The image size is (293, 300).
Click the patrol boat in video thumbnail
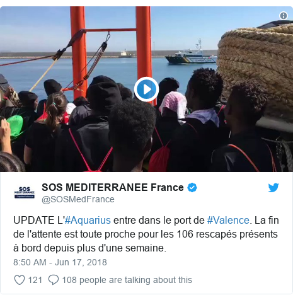click(191, 55)
